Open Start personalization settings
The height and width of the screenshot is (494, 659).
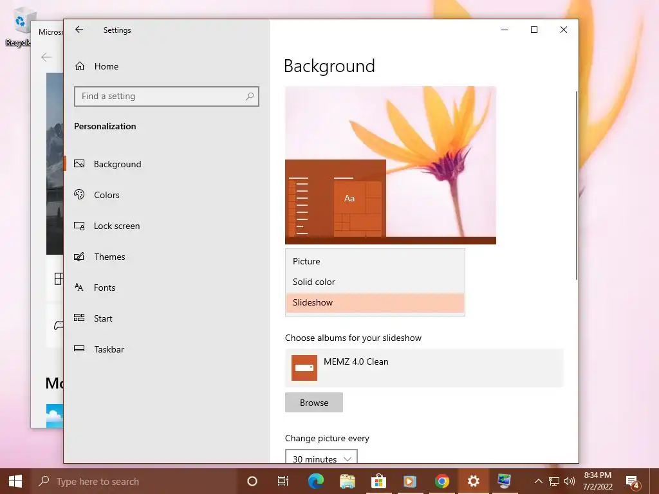pyautogui.click(x=167, y=318)
